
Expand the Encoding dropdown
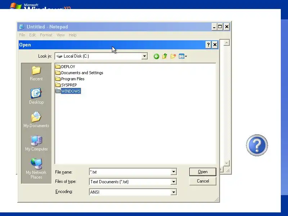(x=174, y=192)
